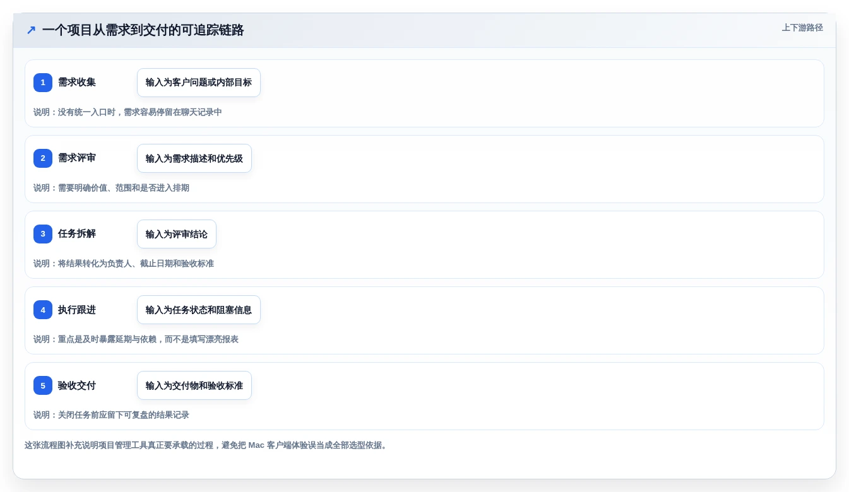Click the 输入为交付物和验收标准 chip
849x492 pixels.
(x=194, y=385)
